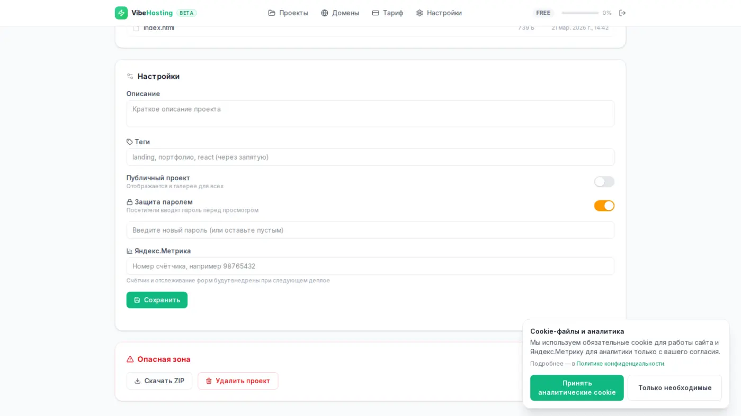The image size is (741, 416).
Task: Open the Проекты menu item
Action: tap(288, 13)
